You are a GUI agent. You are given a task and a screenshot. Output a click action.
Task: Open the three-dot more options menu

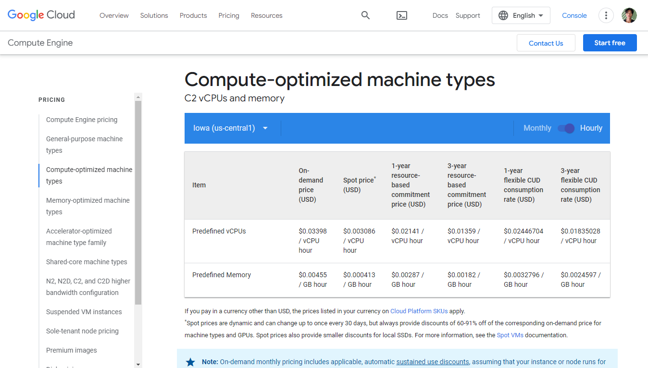(x=606, y=15)
